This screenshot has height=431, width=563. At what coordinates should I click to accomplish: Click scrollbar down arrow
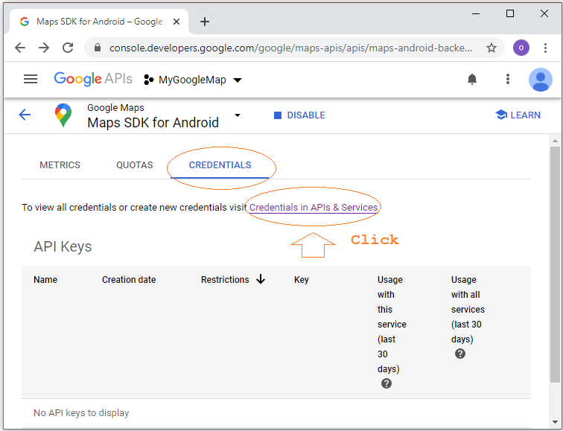click(x=555, y=422)
